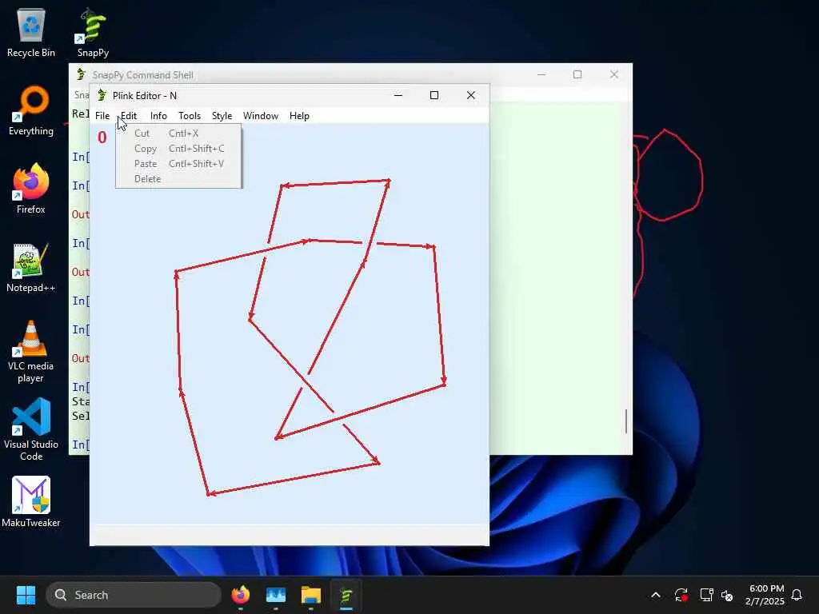
Task: Close the SnapPy Command Shell window
Action: point(613,74)
